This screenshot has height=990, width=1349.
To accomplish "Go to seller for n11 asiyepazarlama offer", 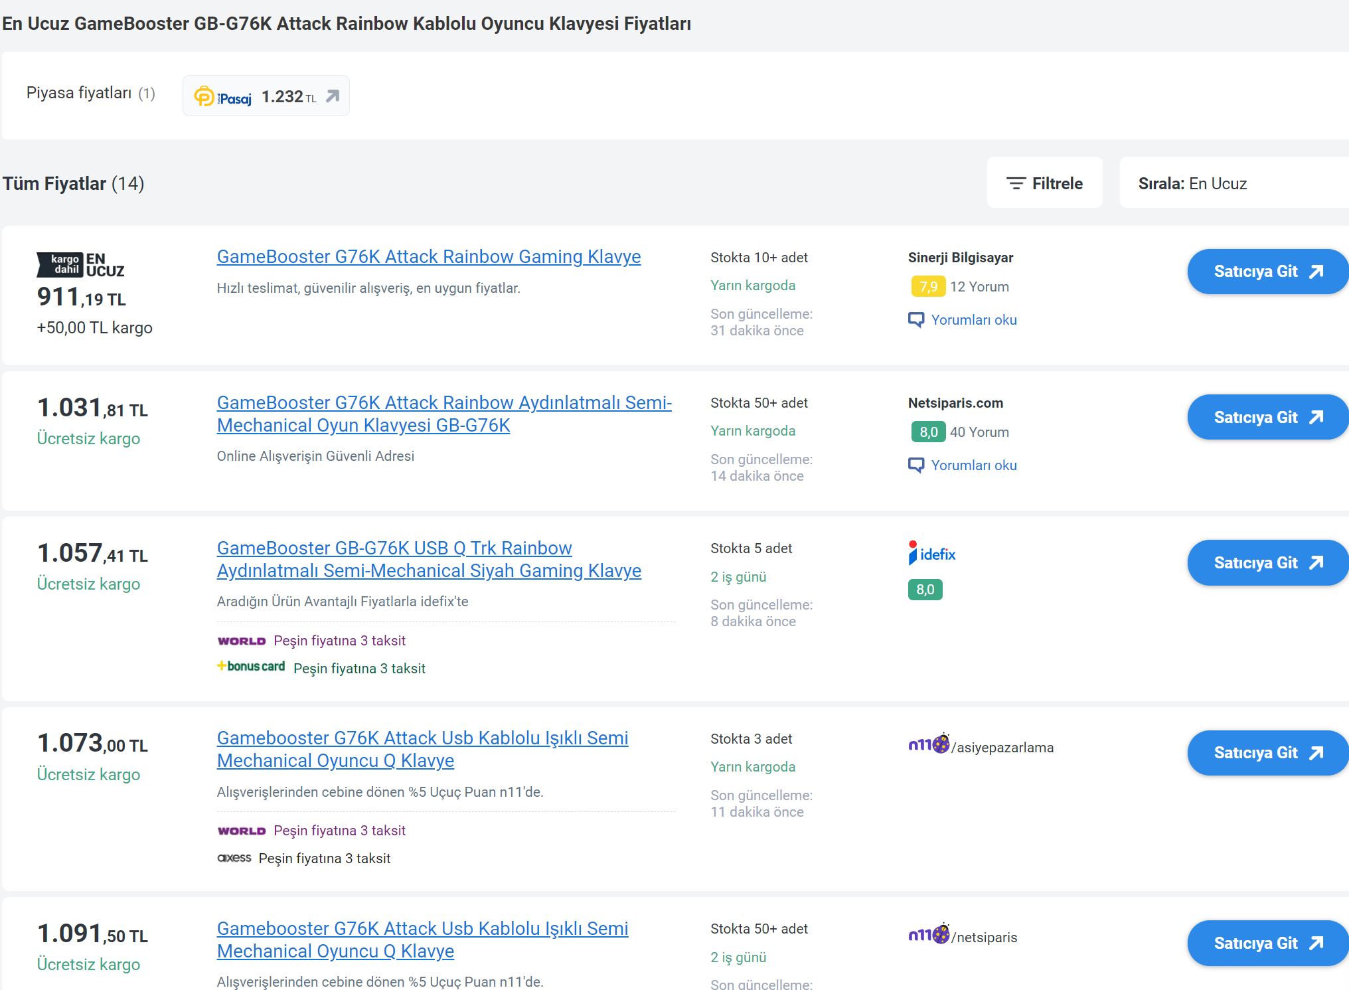I will (x=1268, y=753).
